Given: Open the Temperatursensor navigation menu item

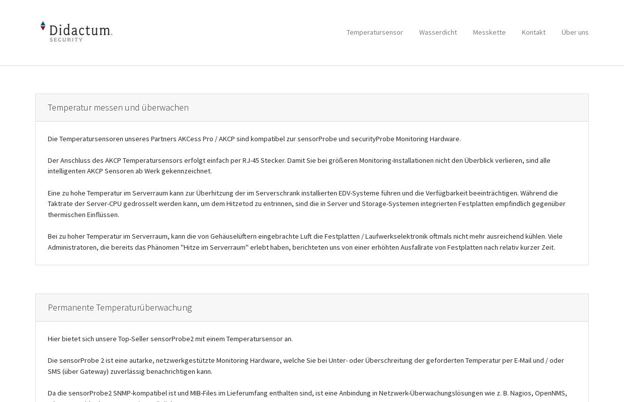Looking at the screenshot, I should (375, 32).
